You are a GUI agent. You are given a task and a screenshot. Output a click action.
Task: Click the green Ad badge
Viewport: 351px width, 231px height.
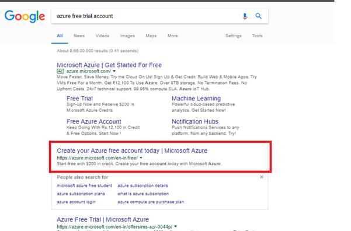click(x=60, y=71)
